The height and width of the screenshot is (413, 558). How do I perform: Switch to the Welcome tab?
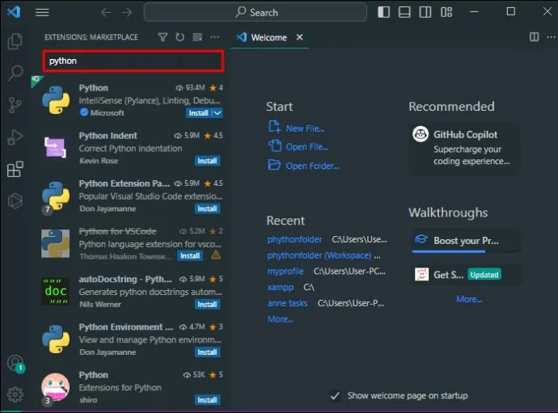click(x=268, y=38)
